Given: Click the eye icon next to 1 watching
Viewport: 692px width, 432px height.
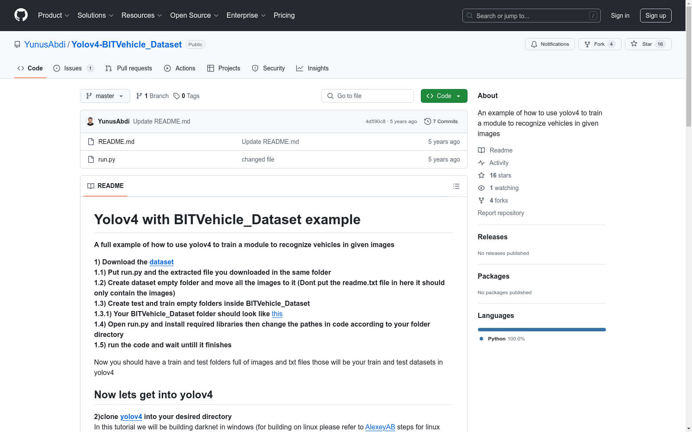Looking at the screenshot, I should click(481, 188).
